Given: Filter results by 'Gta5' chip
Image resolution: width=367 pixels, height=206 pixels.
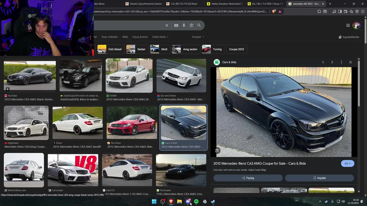Looking at the screenshot, I should point(160,49).
